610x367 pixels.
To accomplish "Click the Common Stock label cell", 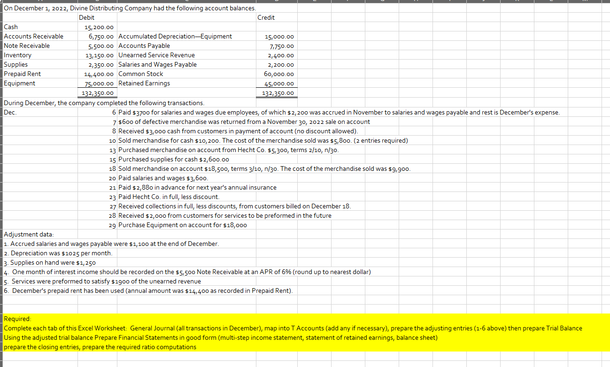I will 141,74.
